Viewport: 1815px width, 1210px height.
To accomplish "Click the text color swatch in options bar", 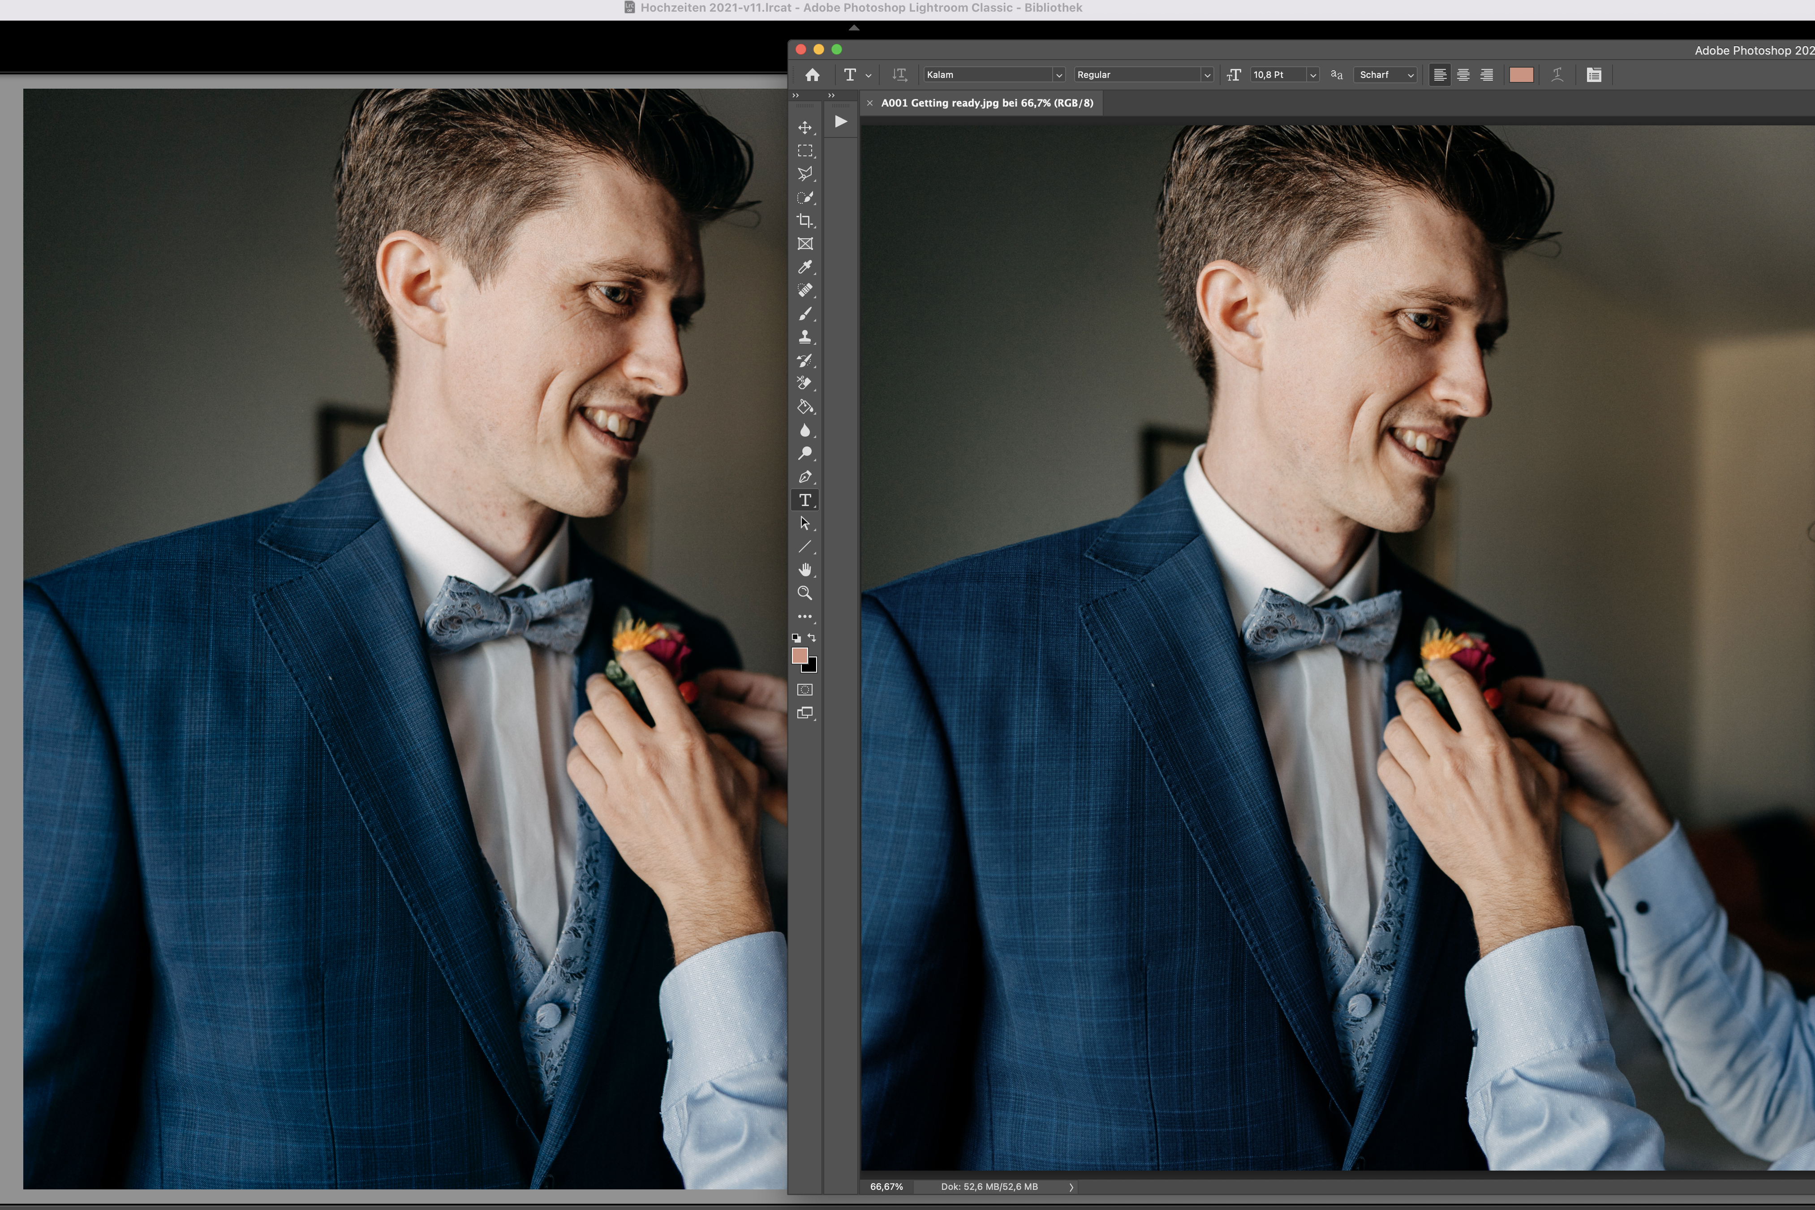I will (x=1521, y=75).
